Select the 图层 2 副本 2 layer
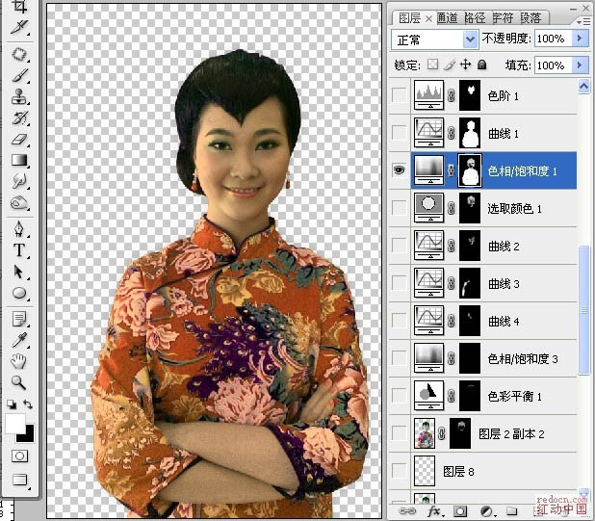 (494, 433)
